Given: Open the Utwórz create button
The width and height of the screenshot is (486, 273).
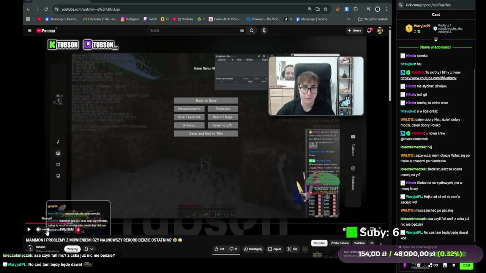Looking at the screenshot, I should click(354, 31).
